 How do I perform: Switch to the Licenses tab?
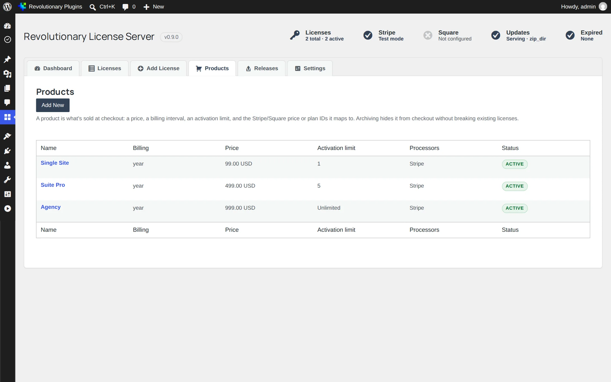[x=105, y=68]
